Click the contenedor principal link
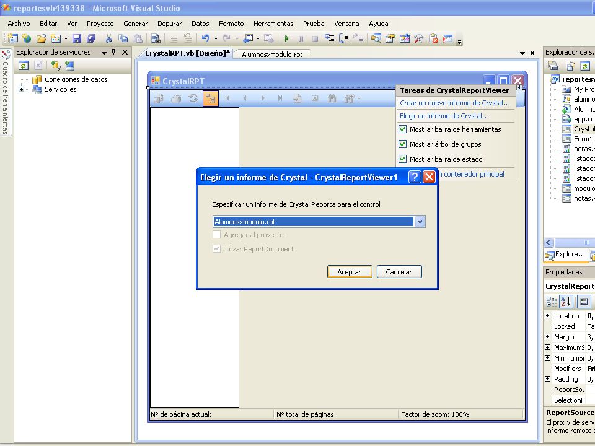595x446 pixels. point(472,174)
